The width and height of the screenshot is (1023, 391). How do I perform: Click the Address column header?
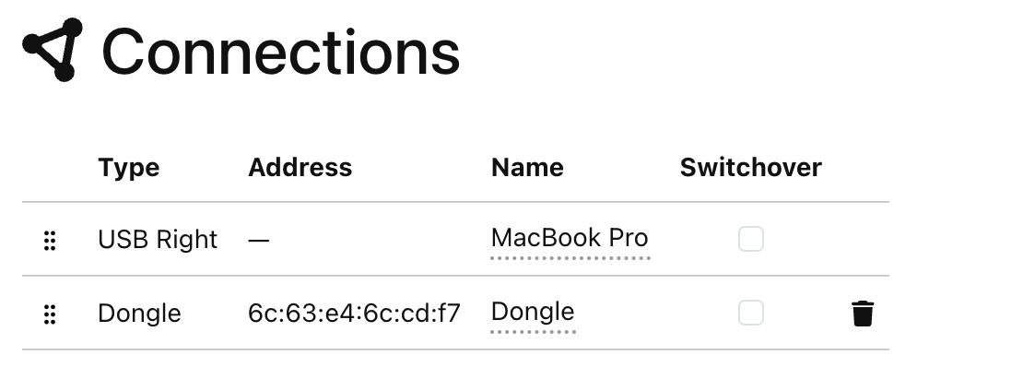coord(300,168)
